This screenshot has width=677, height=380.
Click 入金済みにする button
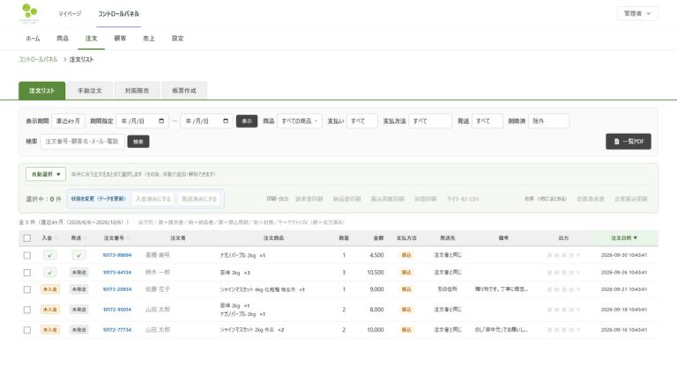(x=153, y=199)
